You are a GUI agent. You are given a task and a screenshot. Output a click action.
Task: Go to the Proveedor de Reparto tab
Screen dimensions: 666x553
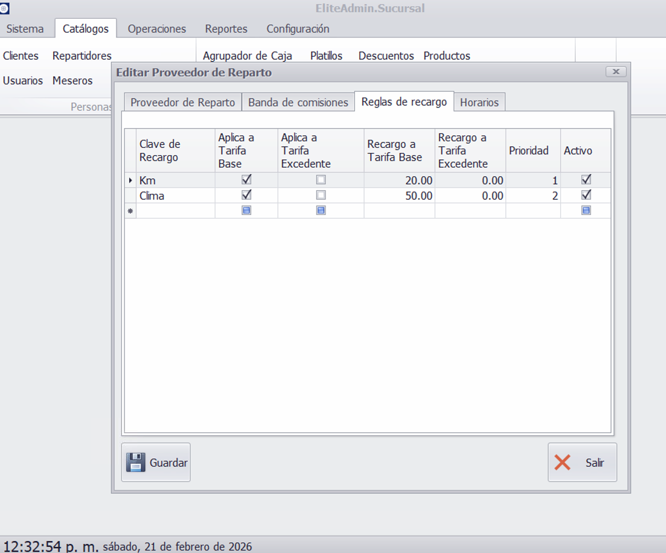(182, 102)
